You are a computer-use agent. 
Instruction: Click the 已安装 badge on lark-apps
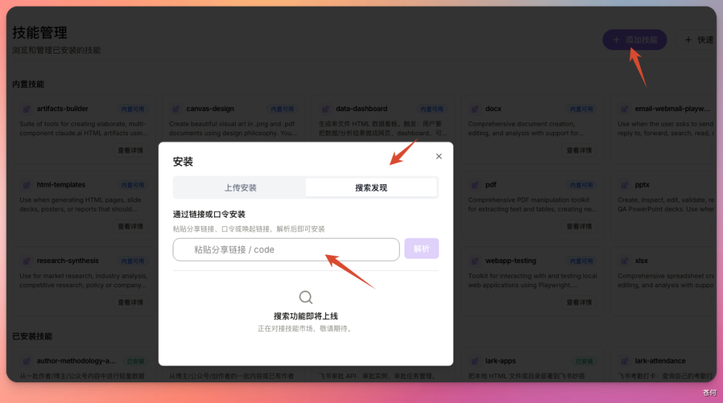coord(584,361)
